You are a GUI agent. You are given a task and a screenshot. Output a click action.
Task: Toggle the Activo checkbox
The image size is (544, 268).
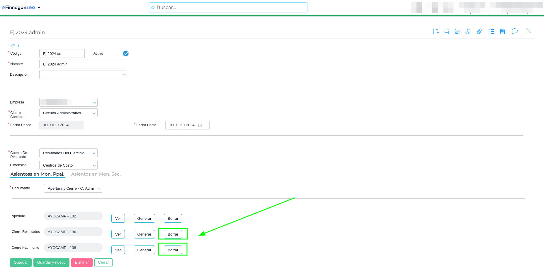tap(126, 53)
